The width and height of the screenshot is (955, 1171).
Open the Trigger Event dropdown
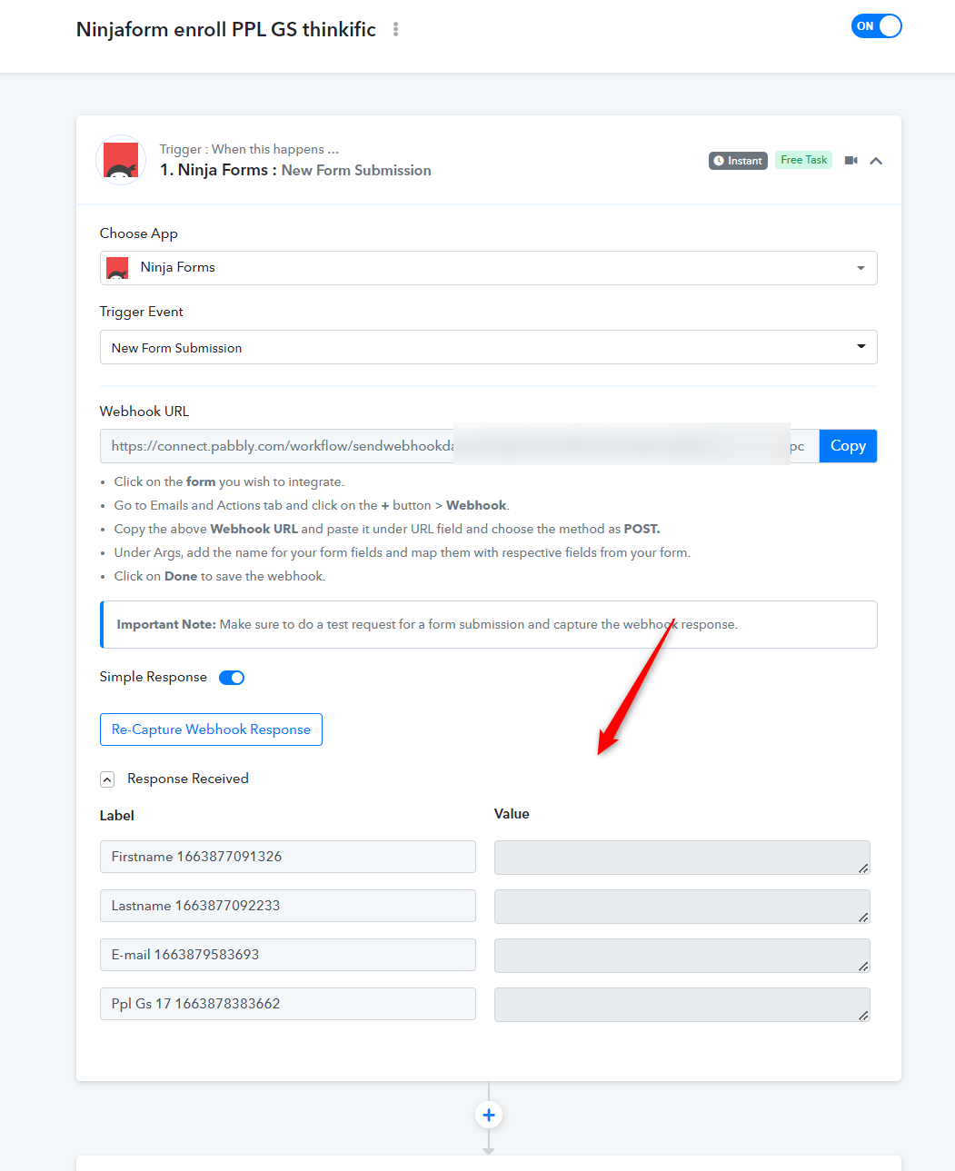click(489, 347)
